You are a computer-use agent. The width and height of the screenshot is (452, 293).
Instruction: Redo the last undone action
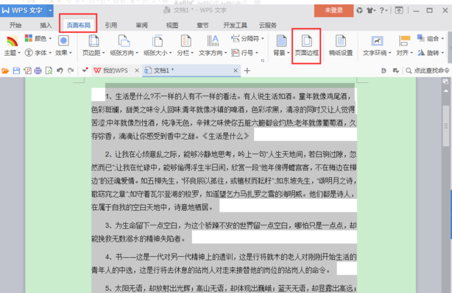pos(71,70)
